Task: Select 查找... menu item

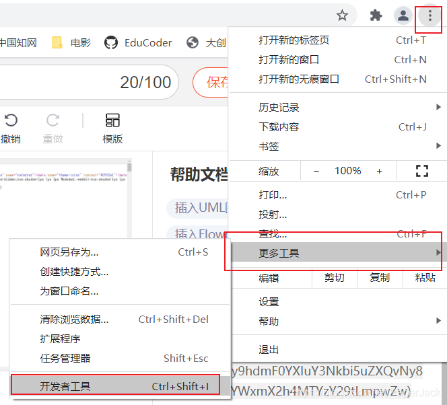Action: click(338, 233)
